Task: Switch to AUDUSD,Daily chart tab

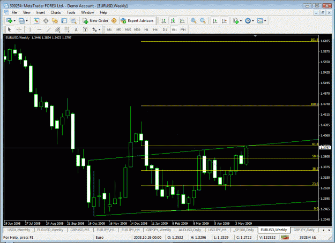Action: [x=190, y=230]
